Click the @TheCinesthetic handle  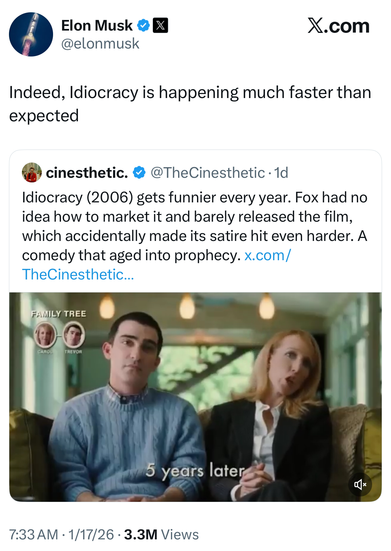[x=208, y=173]
